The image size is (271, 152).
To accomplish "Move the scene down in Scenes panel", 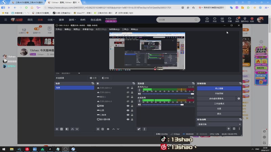I will click(77, 129).
